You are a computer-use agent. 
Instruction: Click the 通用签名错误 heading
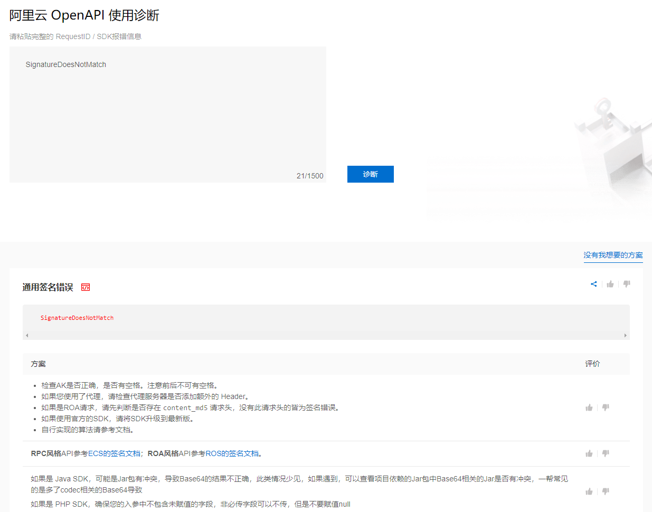point(48,287)
